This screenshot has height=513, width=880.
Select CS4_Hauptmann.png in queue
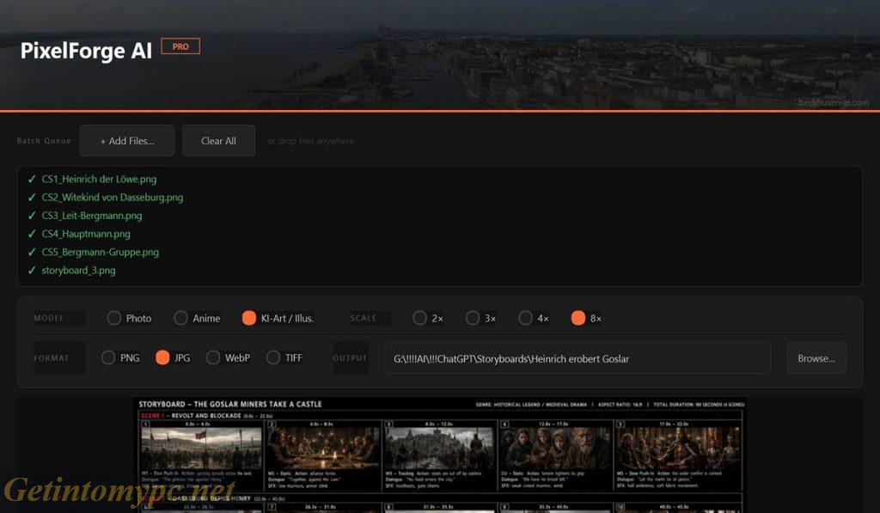point(86,234)
